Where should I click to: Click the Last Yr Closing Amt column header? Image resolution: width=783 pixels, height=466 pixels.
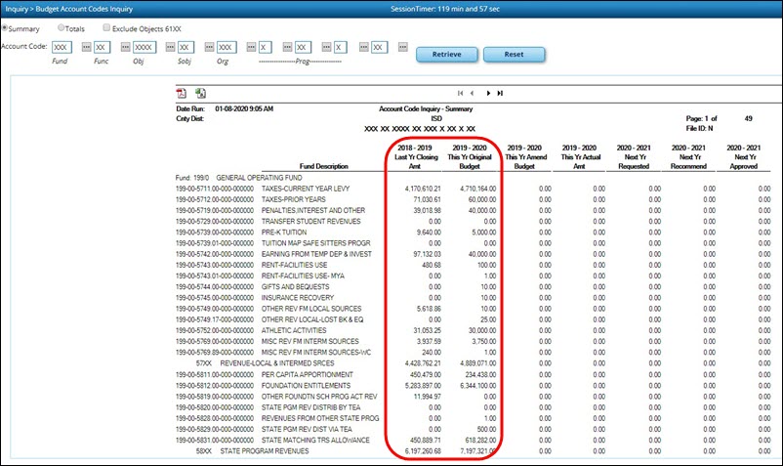point(415,157)
